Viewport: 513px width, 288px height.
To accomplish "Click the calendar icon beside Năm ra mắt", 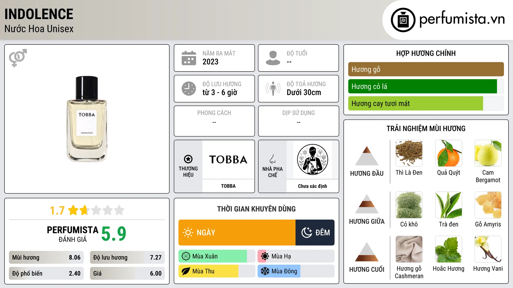I will pos(189,58).
